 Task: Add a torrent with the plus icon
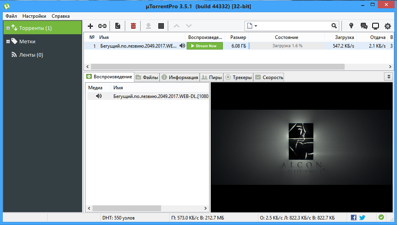[x=91, y=26]
